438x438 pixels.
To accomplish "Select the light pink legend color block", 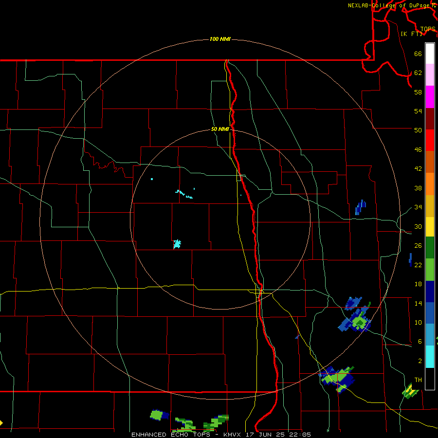I will click(430, 74).
